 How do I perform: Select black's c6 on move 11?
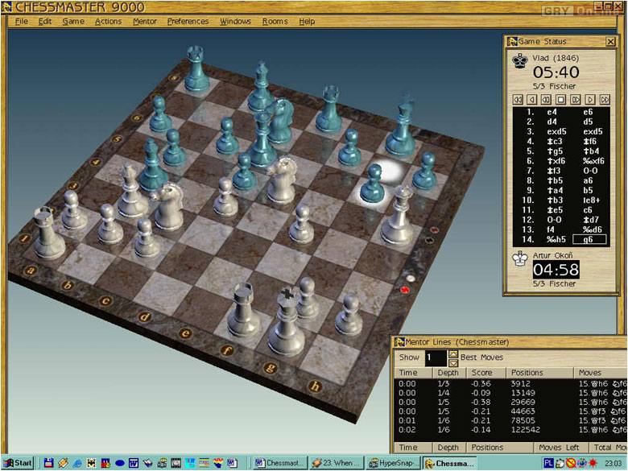pyautogui.click(x=588, y=210)
